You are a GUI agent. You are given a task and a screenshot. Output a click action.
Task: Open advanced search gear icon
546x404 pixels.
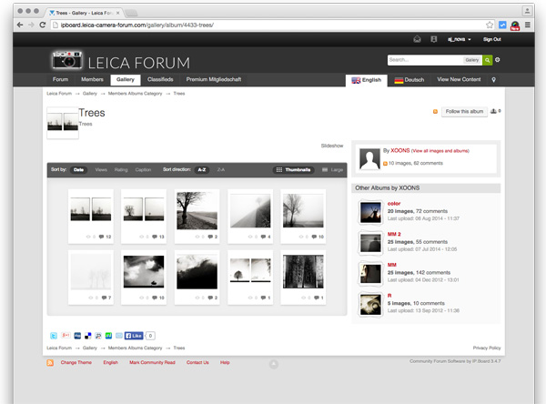(498, 60)
